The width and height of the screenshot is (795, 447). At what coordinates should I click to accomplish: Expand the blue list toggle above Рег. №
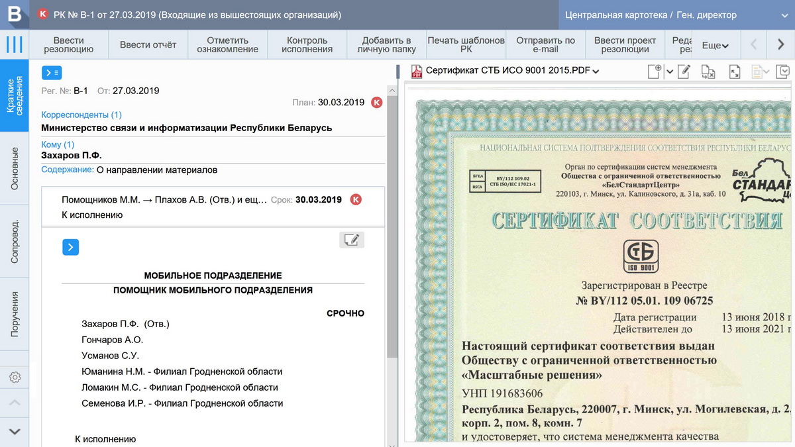click(52, 73)
